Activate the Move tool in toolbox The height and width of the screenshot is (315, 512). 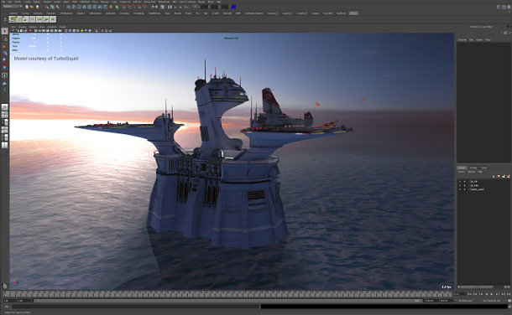[x=4, y=54]
